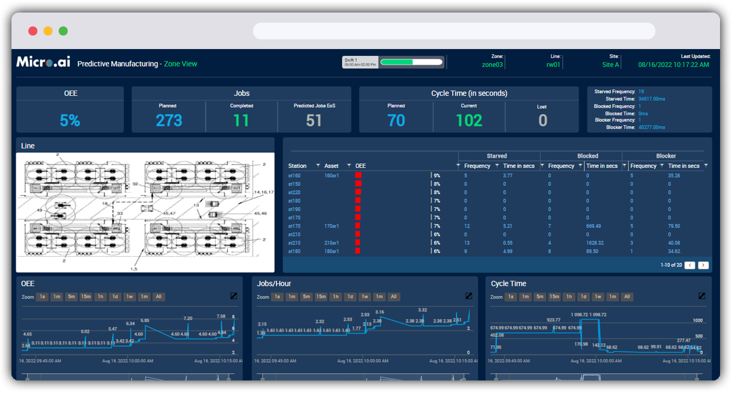Set OEE chart zoom to 1w

(129, 297)
